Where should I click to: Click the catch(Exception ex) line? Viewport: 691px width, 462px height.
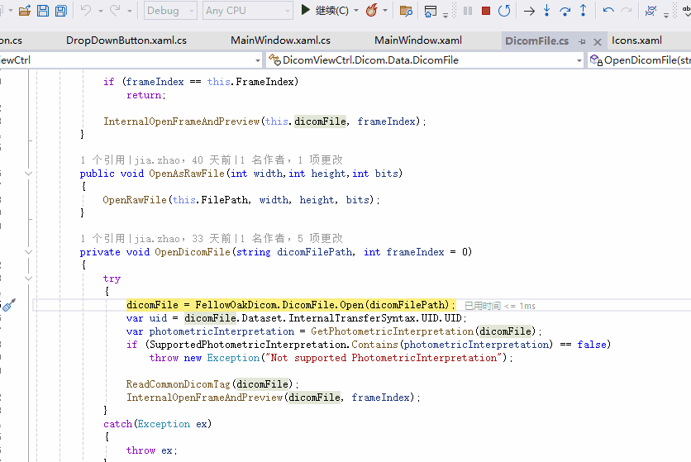158,424
